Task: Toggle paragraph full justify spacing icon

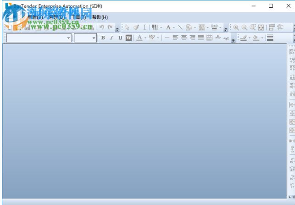Action: click(x=209, y=38)
